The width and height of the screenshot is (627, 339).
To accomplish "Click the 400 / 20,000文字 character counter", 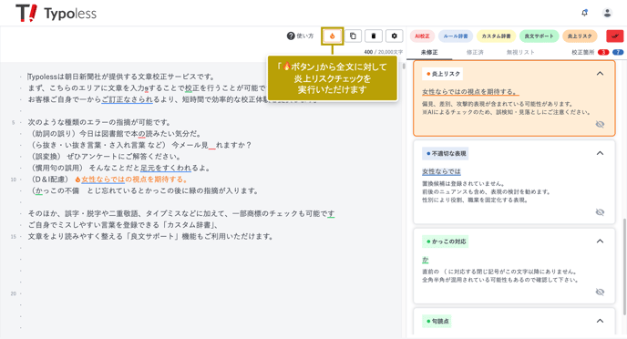I will pyautogui.click(x=383, y=52).
